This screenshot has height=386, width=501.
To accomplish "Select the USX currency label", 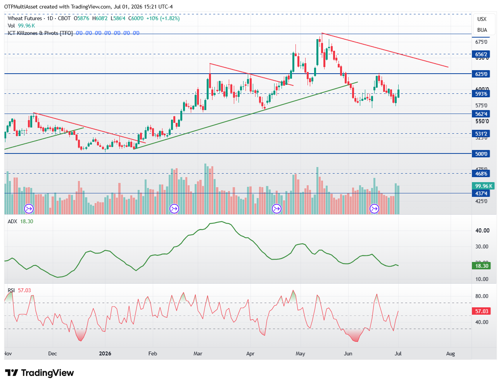I will (482, 19).
